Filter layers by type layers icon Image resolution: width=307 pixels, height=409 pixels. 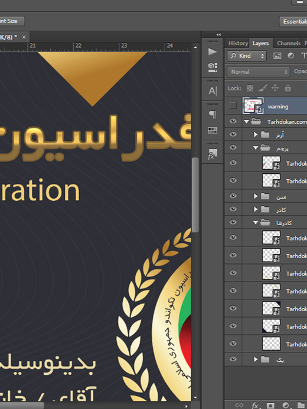point(304,55)
